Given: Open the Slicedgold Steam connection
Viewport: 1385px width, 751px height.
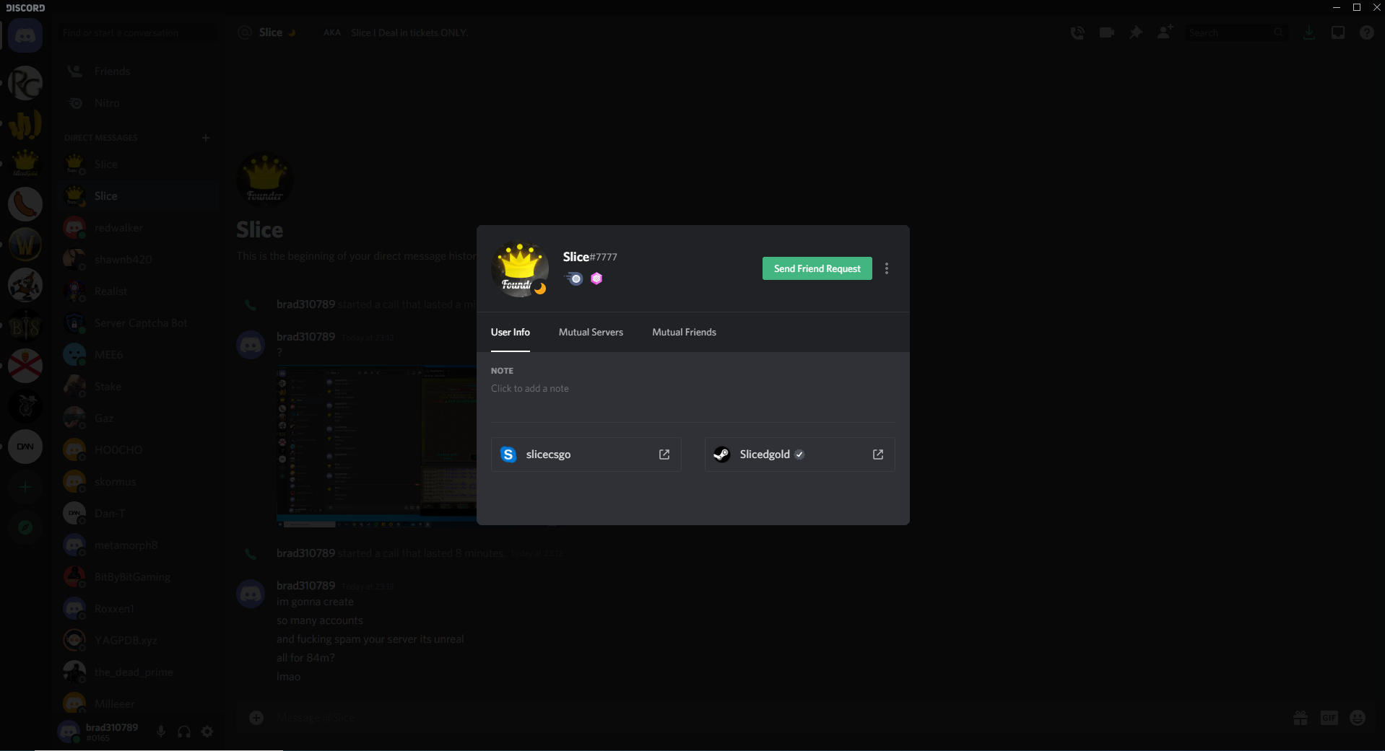Looking at the screenshot, I should (800, 454).
